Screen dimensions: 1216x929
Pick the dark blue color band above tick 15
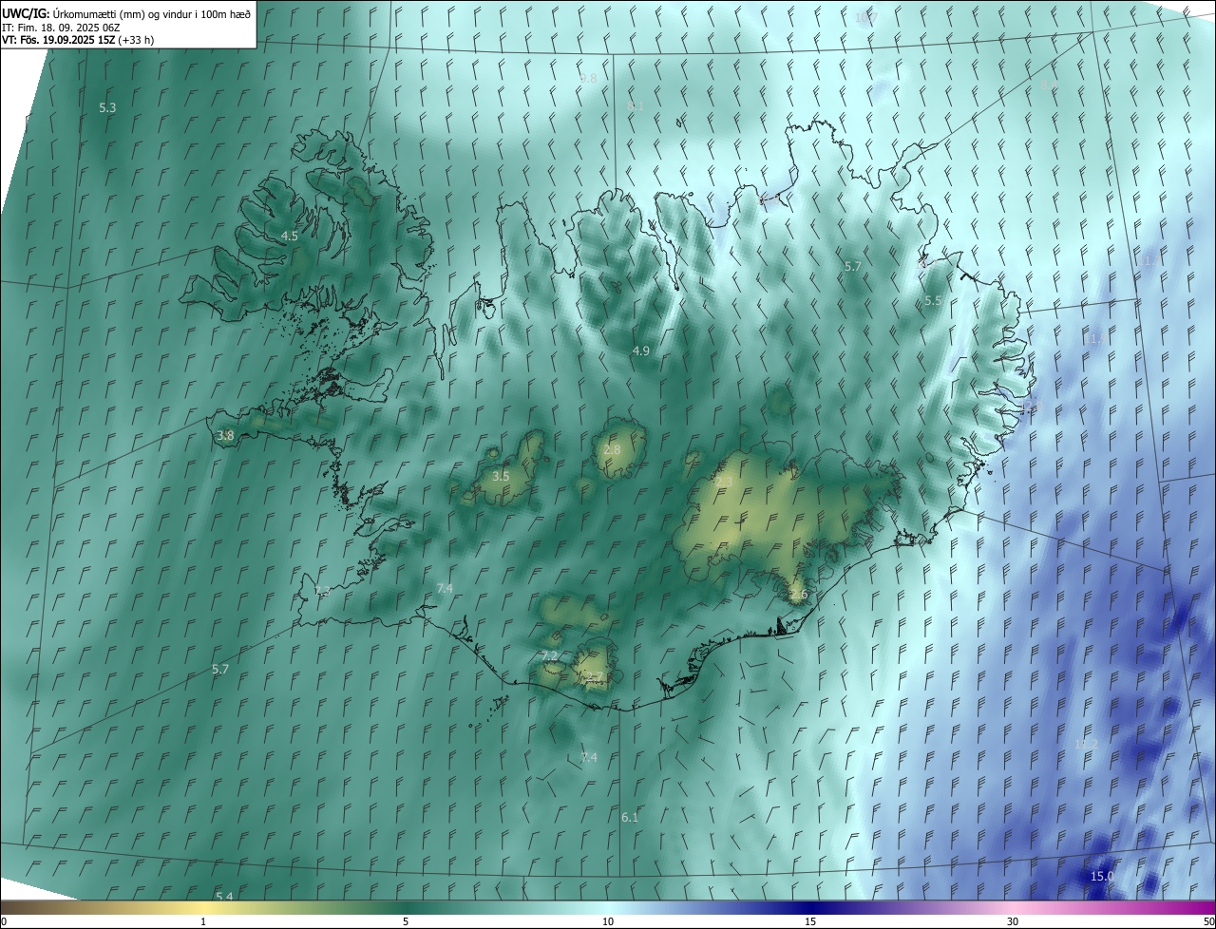click(810, 907)
